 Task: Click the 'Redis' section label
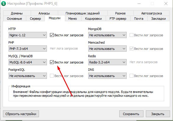[92, 56]
